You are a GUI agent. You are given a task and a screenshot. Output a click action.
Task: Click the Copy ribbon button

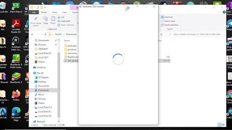point(45,20)
